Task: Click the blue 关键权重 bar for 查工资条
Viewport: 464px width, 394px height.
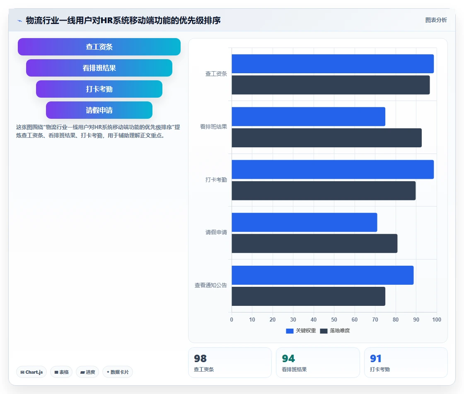Action: coord(333,64)
